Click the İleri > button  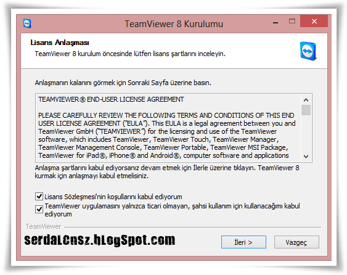coord(243,242)
